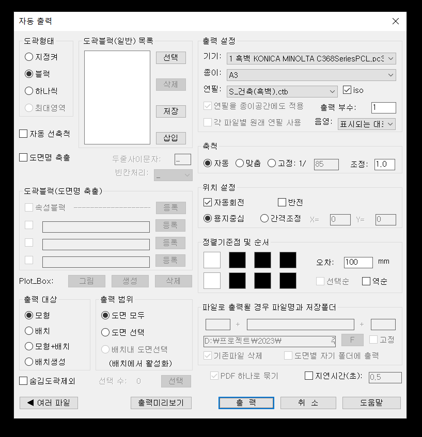Enable the 자동 선축척 auto line scale option
The width and height of the screenshot is (422, 437).
click(23, 133)
